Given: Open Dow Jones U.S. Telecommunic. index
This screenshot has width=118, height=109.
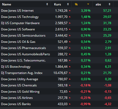Looking at the screenshot, I should (23, 60).
